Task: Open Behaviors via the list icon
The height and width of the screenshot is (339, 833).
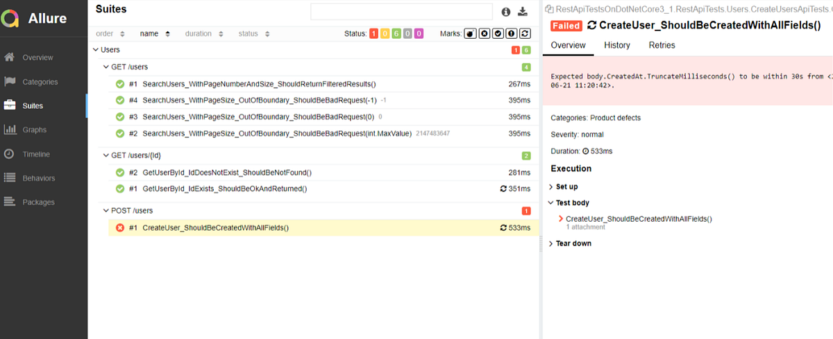Action: pos(10,178)
